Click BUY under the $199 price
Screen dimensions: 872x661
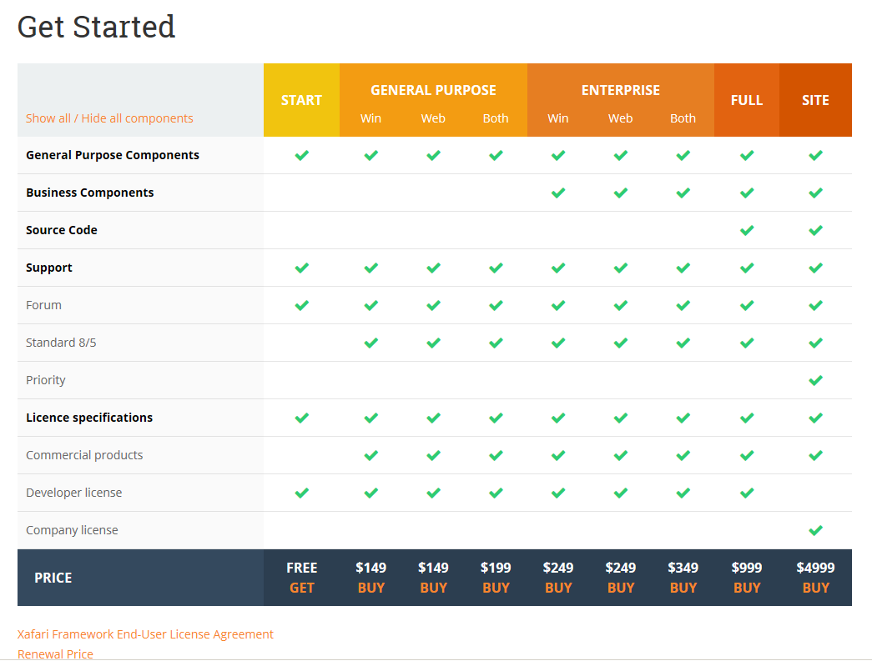point(496,588)
